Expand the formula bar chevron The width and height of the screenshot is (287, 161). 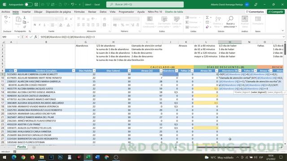pyautogui.click(x=283, y=37)
